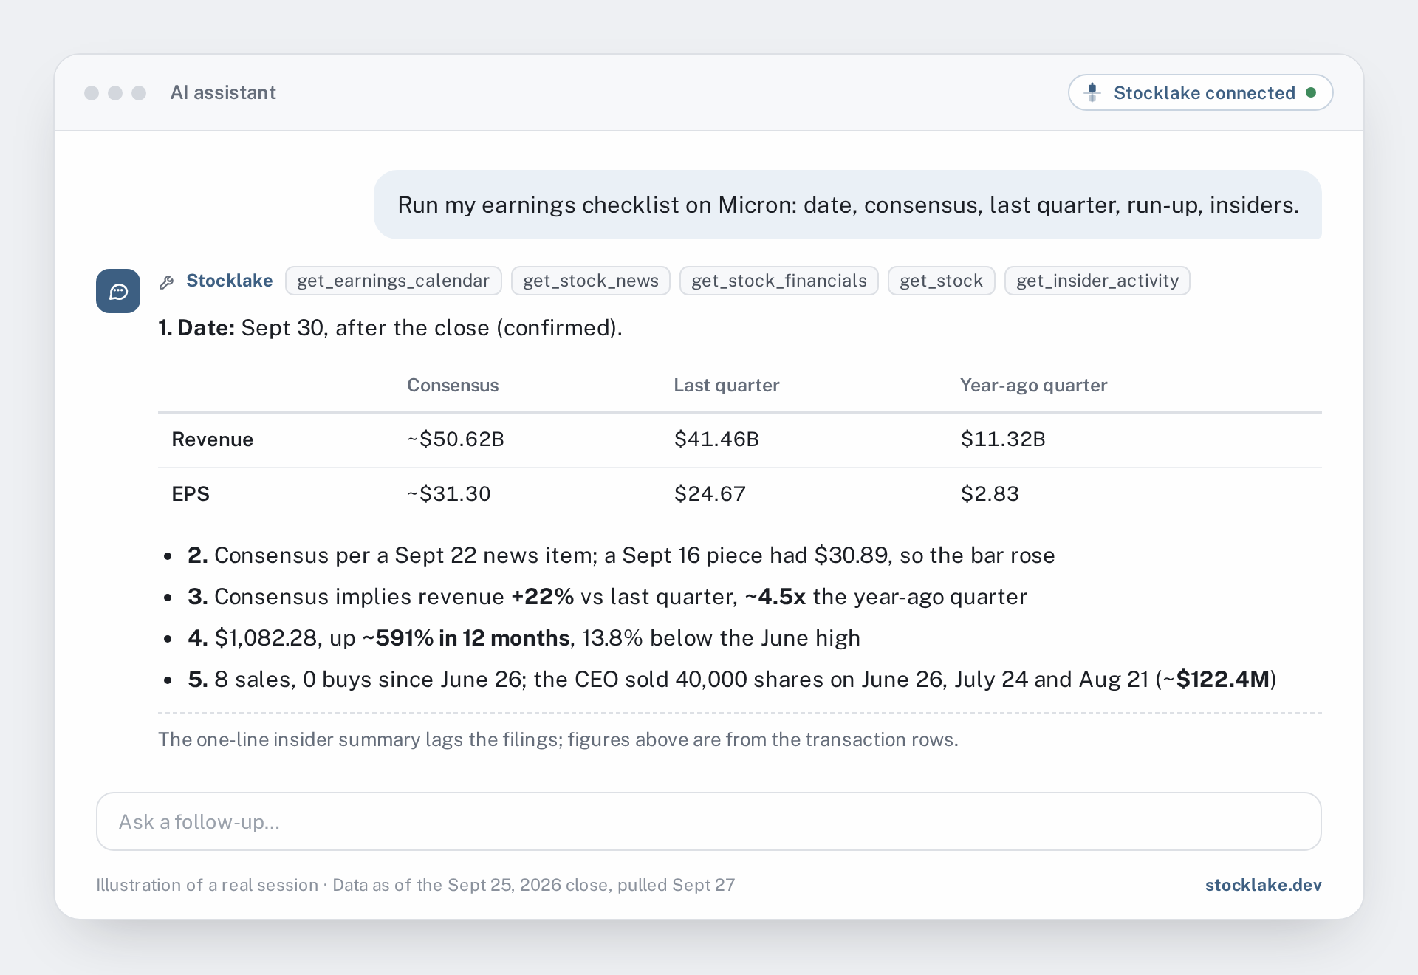Click the Consensus column header
1418x975 pixels.
click(x=453, y=386)
